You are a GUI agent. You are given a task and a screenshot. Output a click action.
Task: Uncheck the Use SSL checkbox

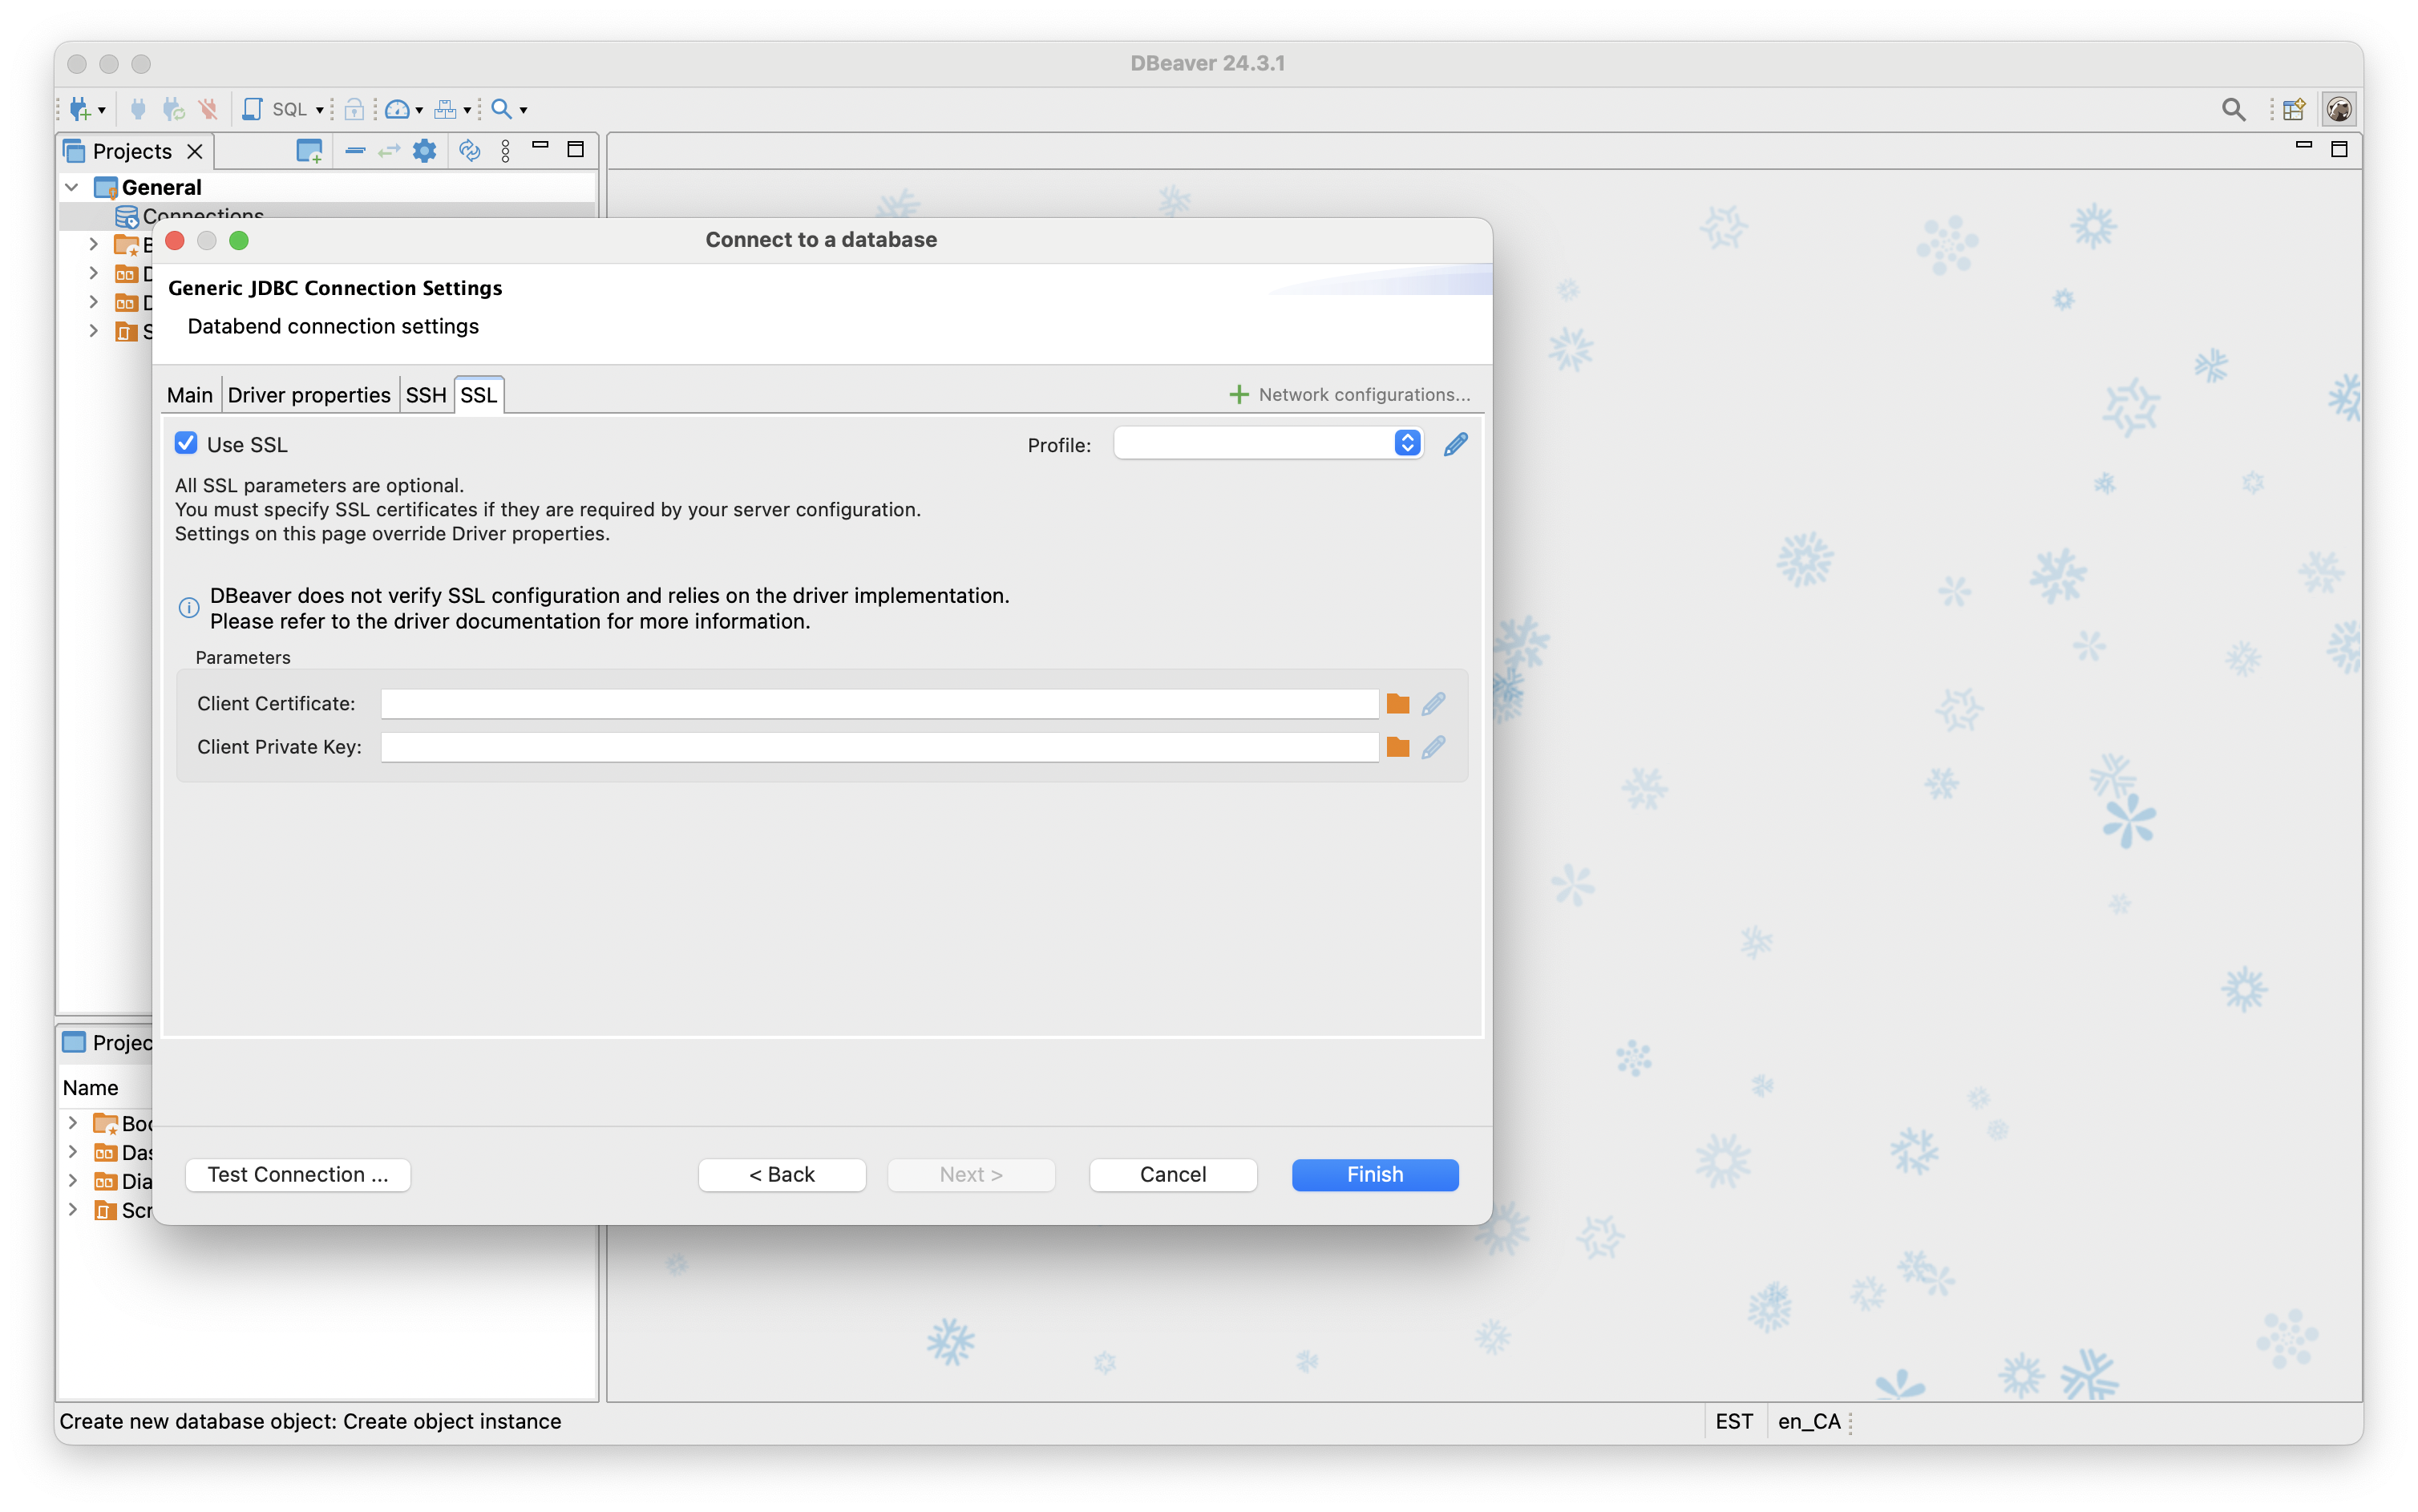pyautogui.click(x=186, y=444)
